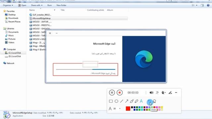Pick the magenta color swatch
This screenshot has height=119, width=212.
coord(157,107)
